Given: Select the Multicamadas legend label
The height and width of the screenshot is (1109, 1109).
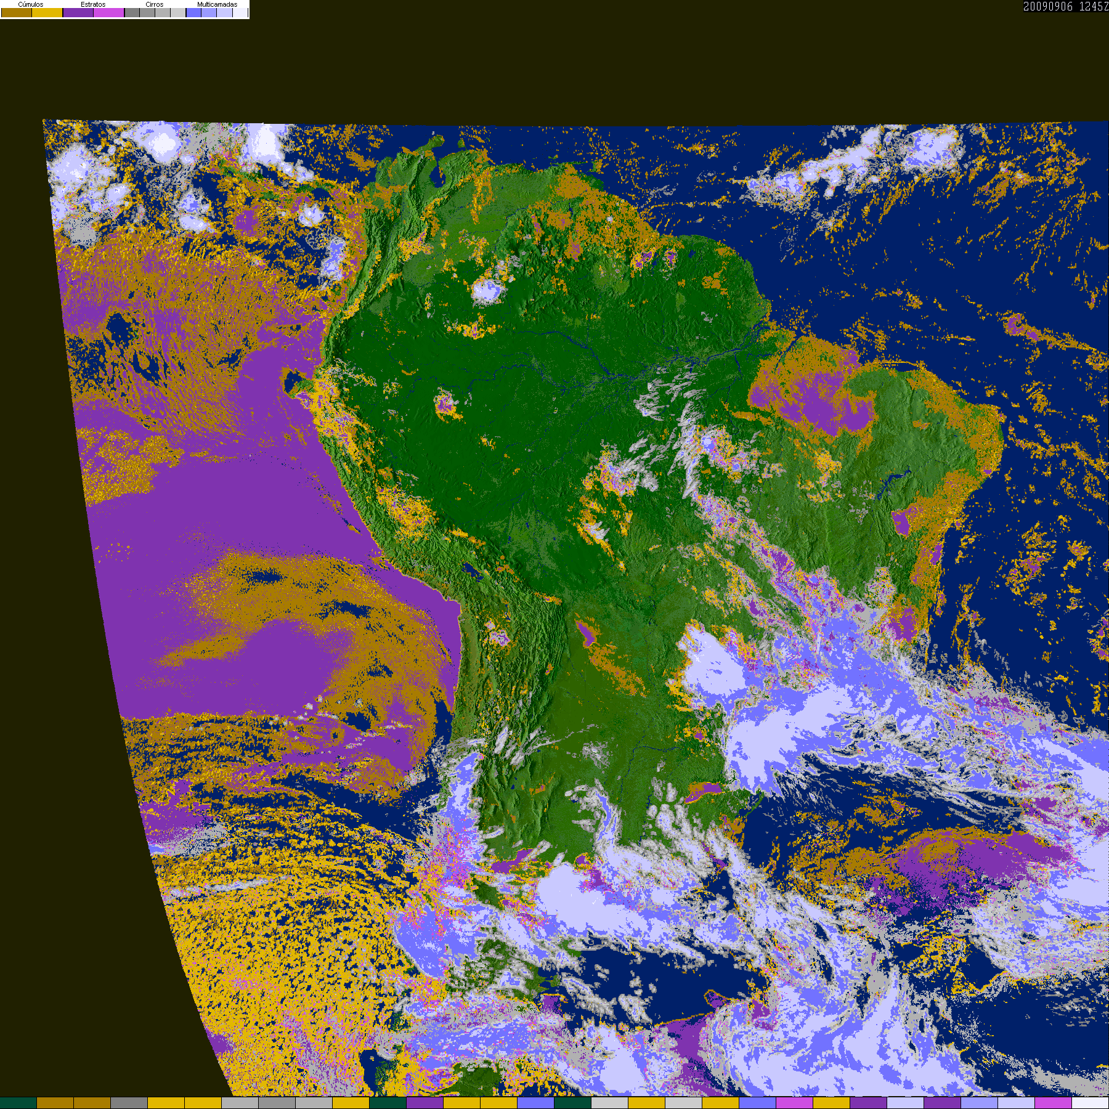Looking at the screenshot, I should [217, 4].
